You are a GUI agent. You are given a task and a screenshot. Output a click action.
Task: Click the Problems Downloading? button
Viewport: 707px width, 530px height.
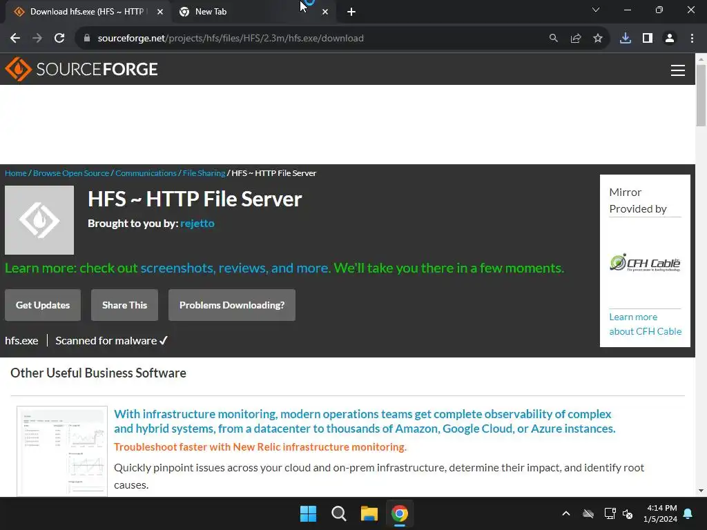[232, 305]
